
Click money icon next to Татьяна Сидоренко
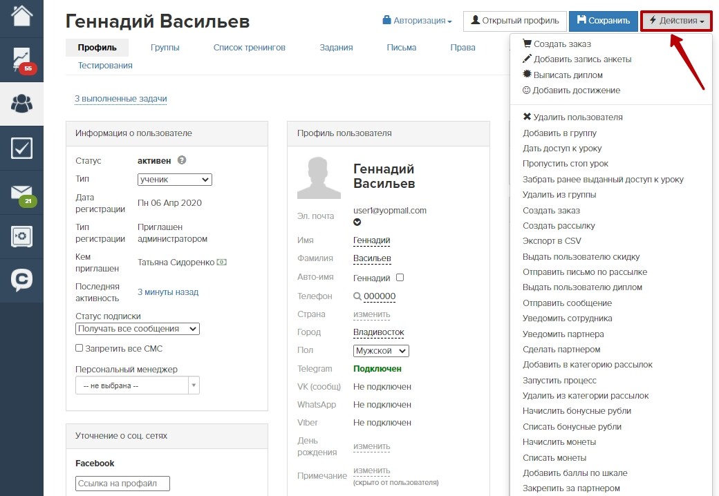point(221,263)
